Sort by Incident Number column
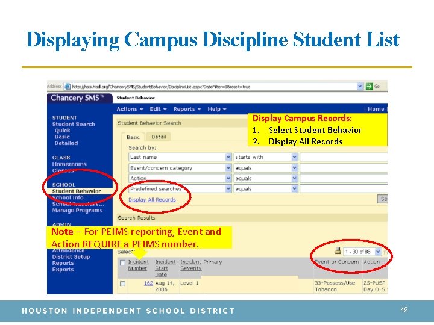Screen dimensions: 434x325 point(138,265)
